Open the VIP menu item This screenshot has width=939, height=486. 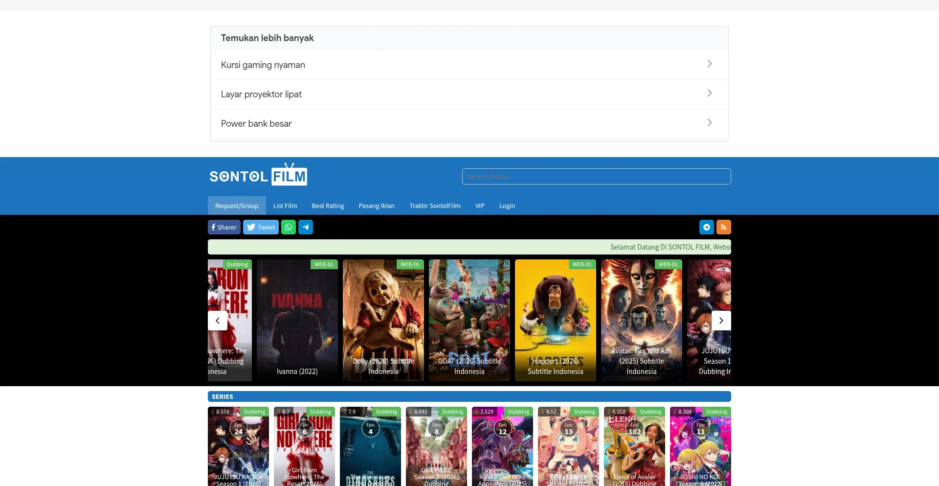tap(480, 206)
